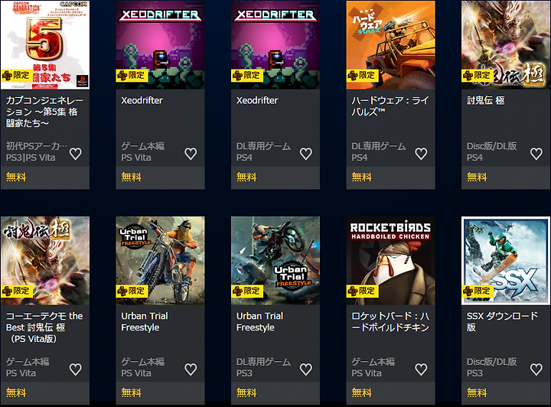Viewport: 551px width, 407px height.
Task: Open PS3 Urban Trial Freestyle cover art
Action: (x=275, y=261)
